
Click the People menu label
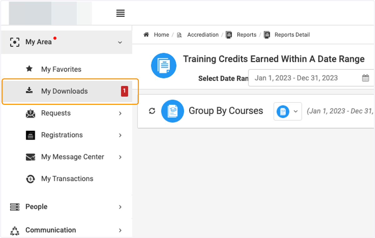(x=36, y=207)
